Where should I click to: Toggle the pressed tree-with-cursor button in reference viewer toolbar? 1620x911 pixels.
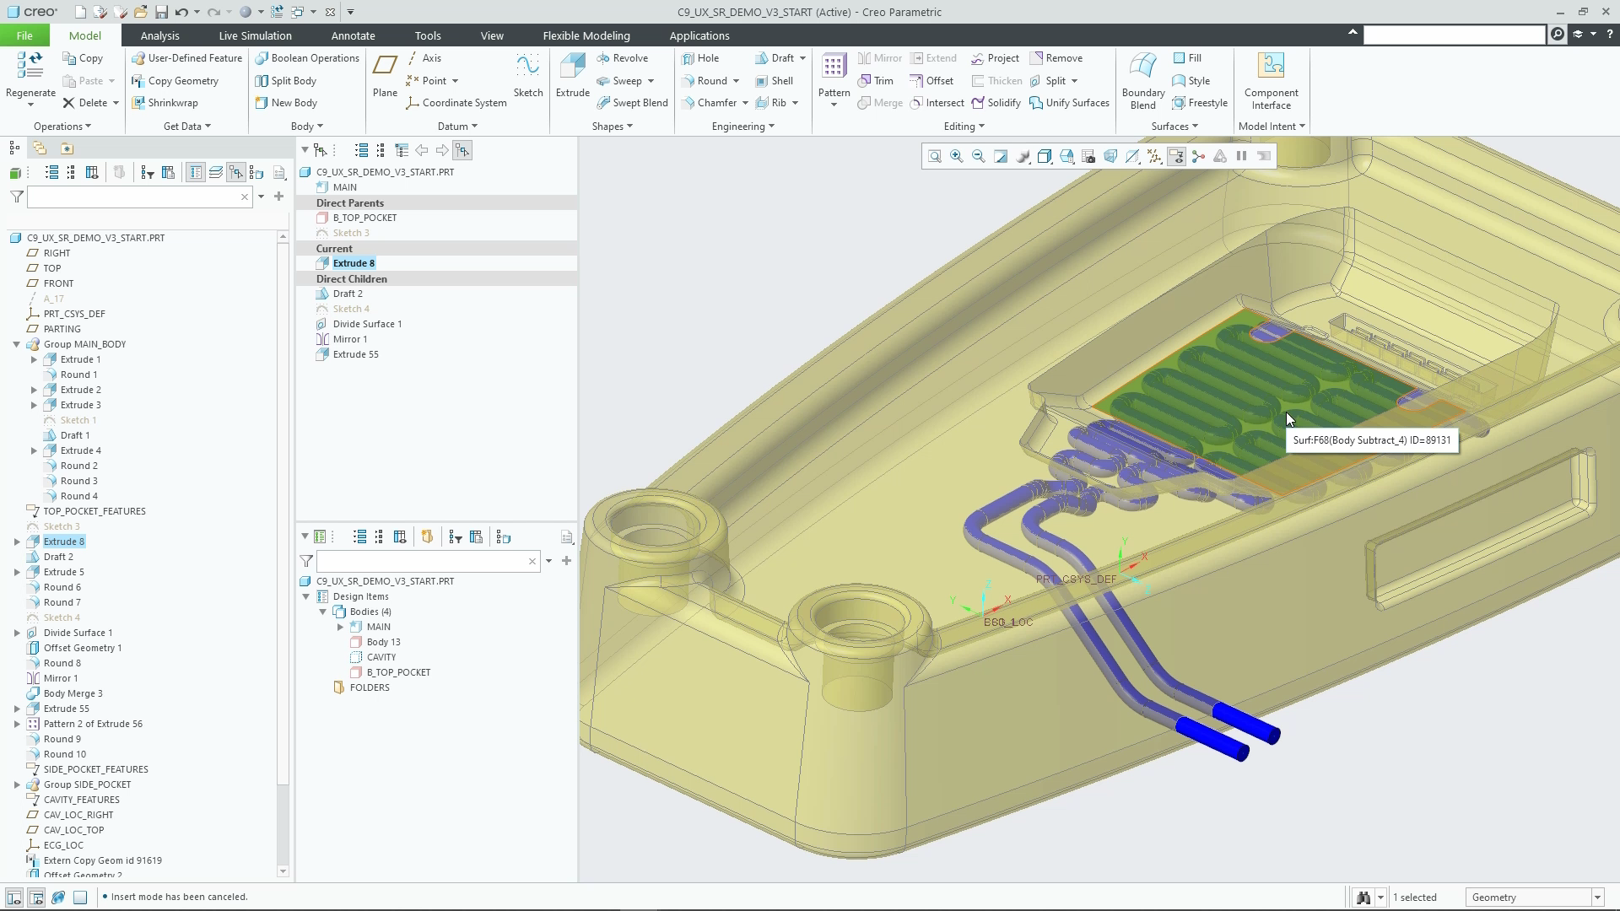click(462, 150)
